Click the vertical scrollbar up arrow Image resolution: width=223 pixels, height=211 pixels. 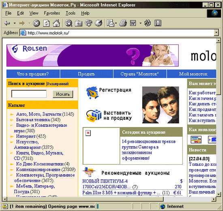218,41
